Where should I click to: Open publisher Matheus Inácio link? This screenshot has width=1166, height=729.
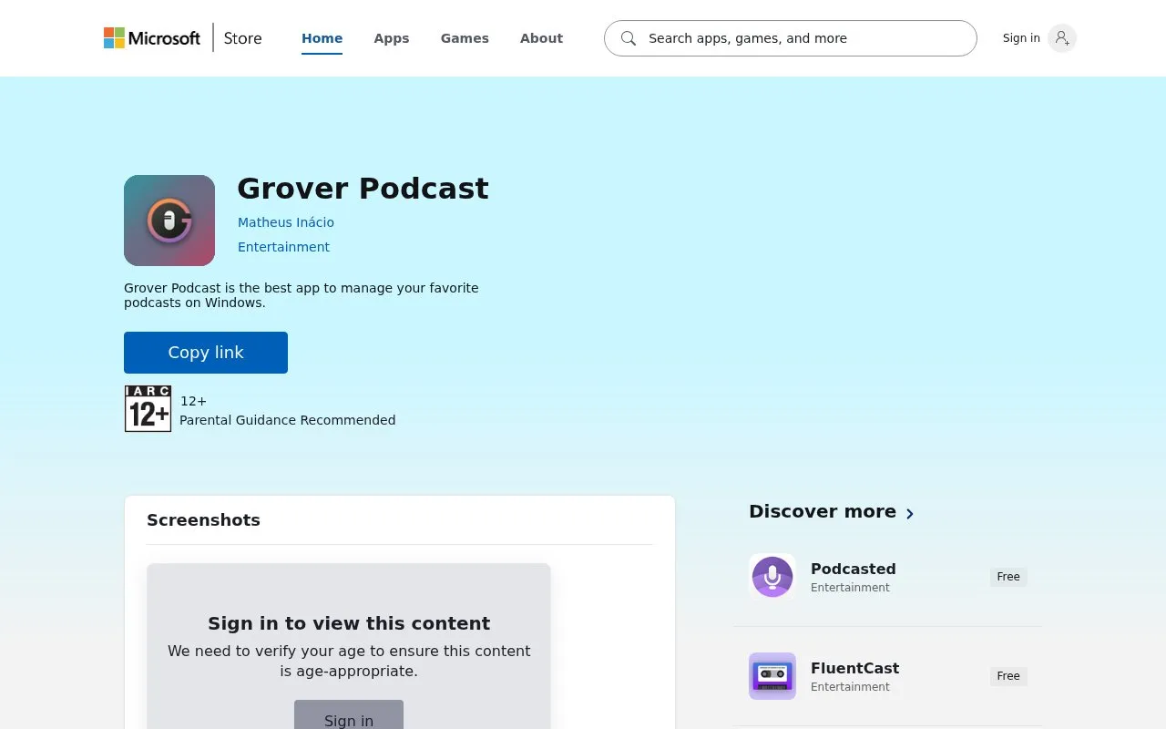tap(286, 222)
